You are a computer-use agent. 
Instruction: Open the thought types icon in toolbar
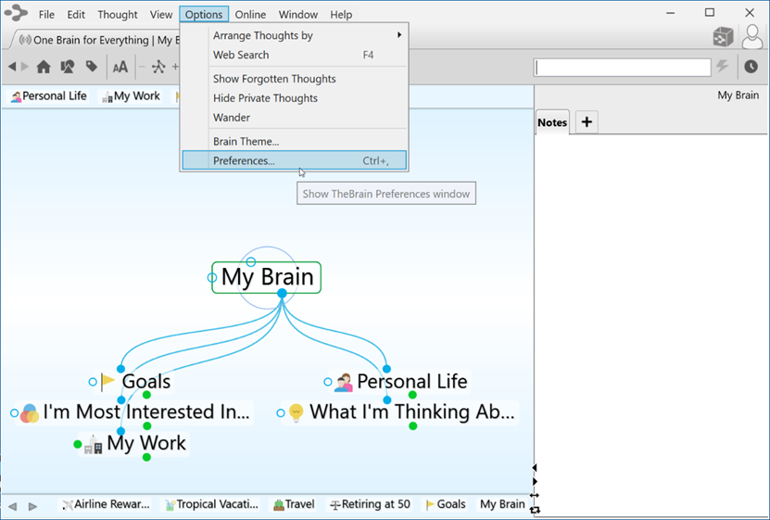coord(68,67)
